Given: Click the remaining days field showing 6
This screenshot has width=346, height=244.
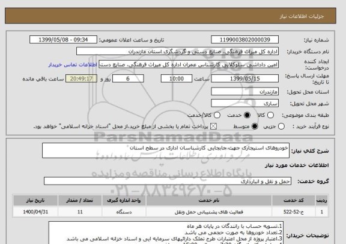Looking at the screenshot, I should [128, 79].
